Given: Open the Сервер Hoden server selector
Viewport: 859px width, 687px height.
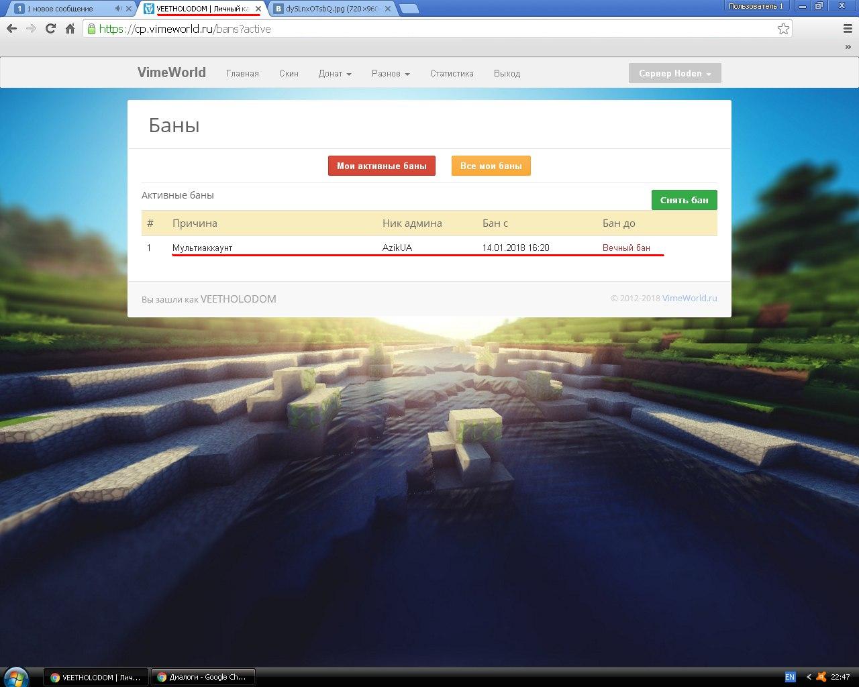Looking at the screenshot, I should click(674, 74).
